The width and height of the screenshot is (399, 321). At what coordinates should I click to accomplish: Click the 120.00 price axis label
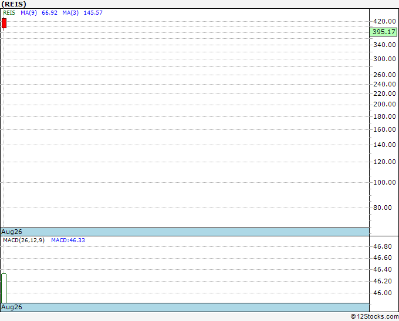click(x=384, y=162)
